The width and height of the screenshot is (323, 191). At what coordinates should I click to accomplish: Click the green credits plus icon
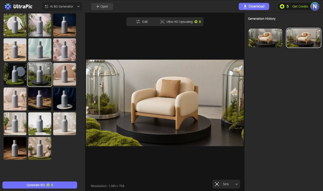click(282, 6)
